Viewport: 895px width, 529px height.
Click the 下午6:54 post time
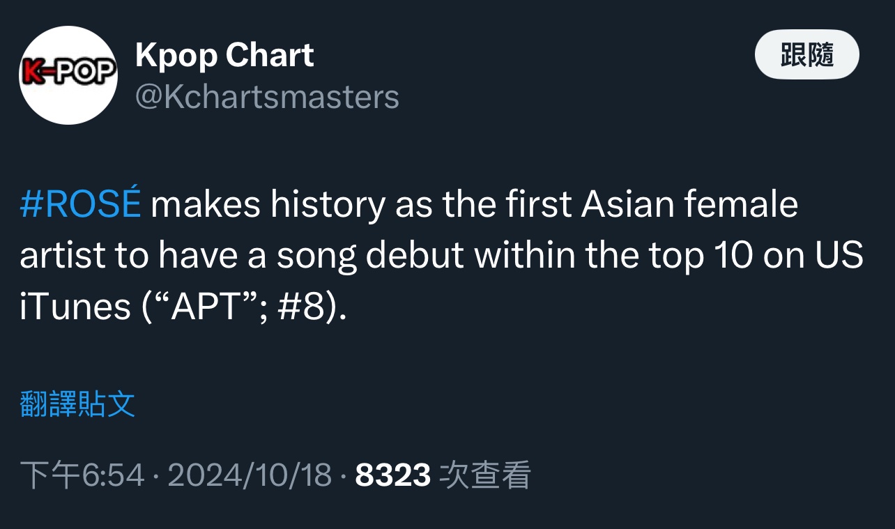[x=82, y=475]
